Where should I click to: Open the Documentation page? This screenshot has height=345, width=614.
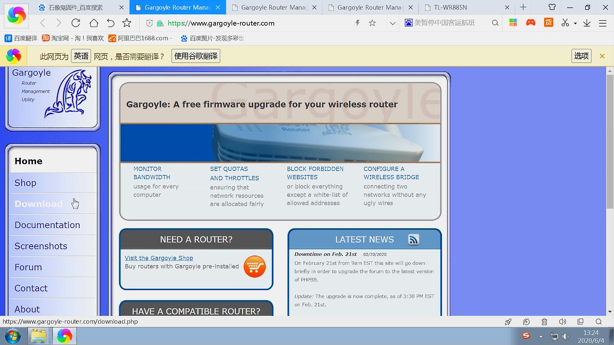(47, 225)
